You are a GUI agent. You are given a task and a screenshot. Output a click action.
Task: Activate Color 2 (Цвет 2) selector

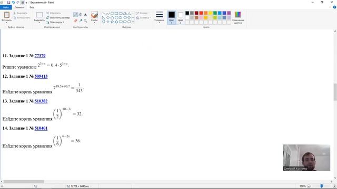coord(180,17)
